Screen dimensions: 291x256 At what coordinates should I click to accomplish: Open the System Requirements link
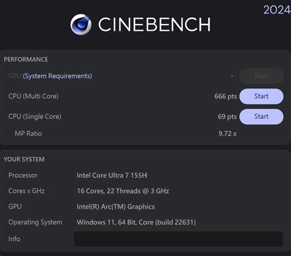click(x=58, y=76)
